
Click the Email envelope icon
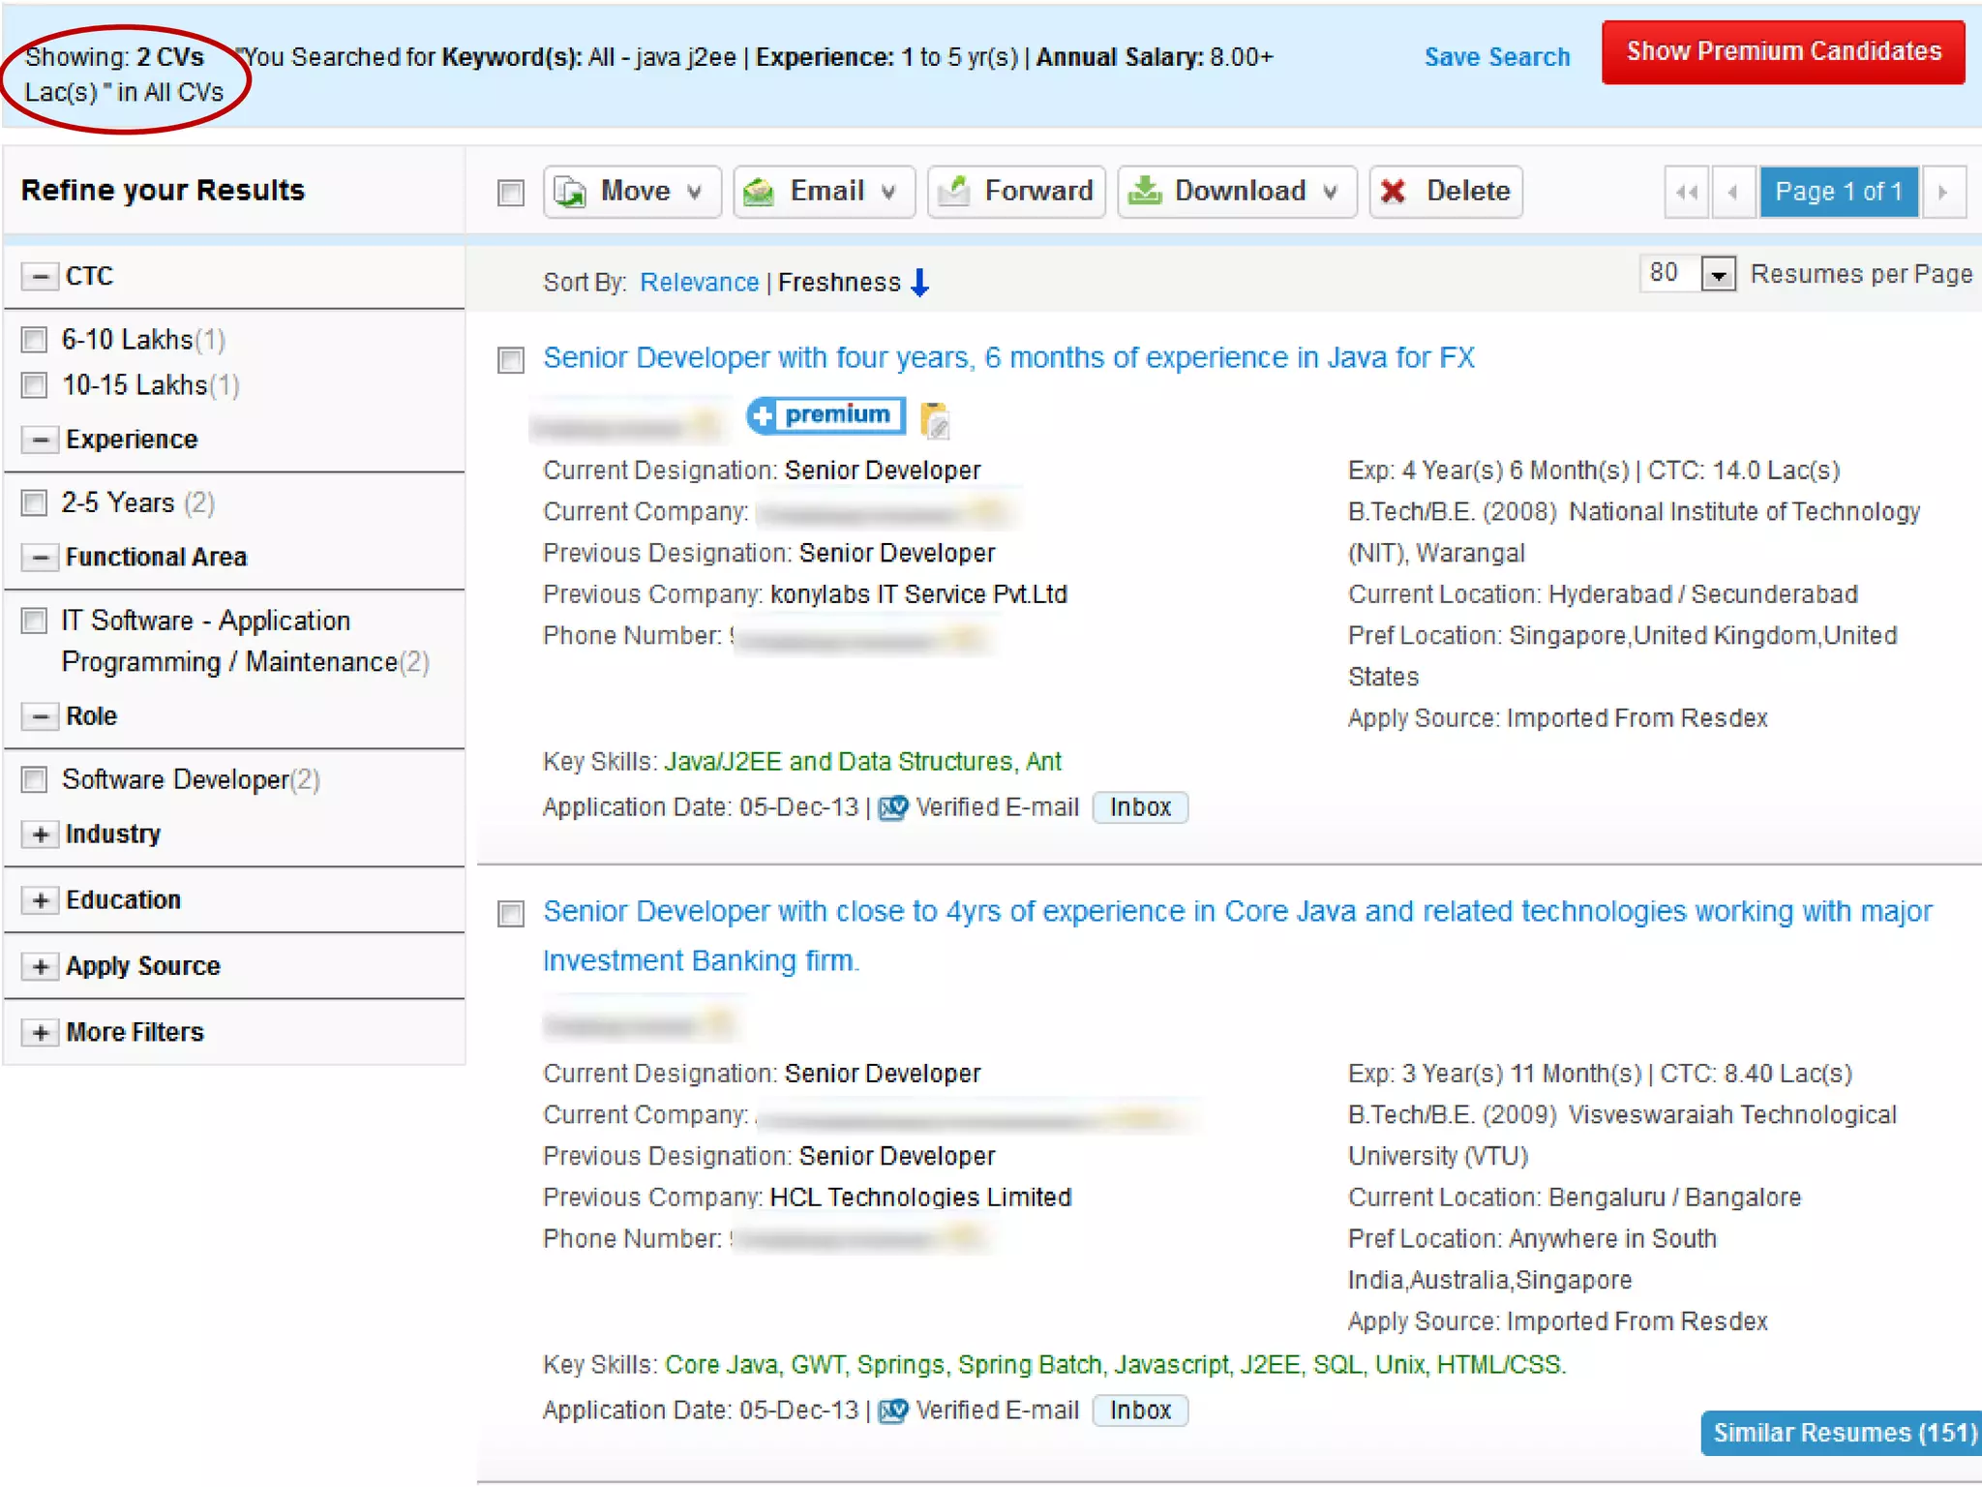(x=759, y=192)
